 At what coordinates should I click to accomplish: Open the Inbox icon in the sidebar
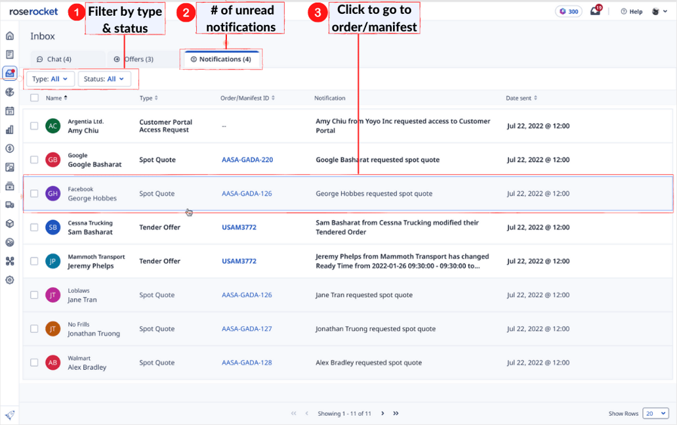click(9, 74)
